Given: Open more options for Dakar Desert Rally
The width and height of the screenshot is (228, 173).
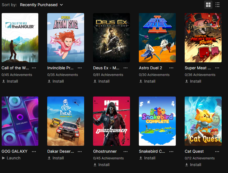Looking at the screenshot, I should (x=80, y=152).
